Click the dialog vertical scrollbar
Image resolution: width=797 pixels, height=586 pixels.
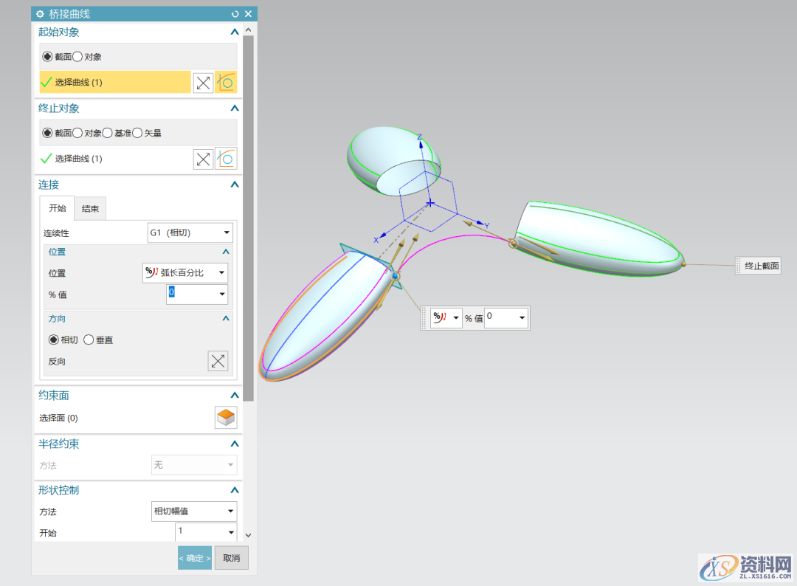coord(248,221)
